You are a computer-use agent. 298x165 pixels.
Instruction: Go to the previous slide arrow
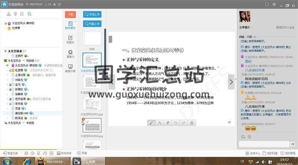click(112, 82)
